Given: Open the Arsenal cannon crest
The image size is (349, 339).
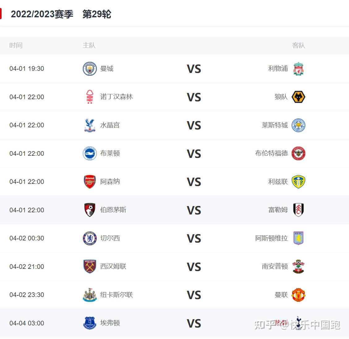Looking at the screenshot, I should (x=90, y=182).
